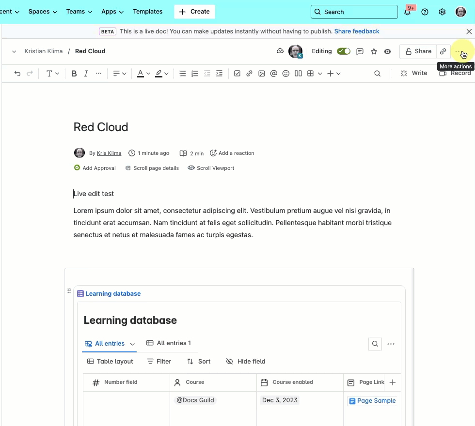Insert a checkbox from the toolbar
This screenshot has width=475, height=426.
click(x=237, y=73)
